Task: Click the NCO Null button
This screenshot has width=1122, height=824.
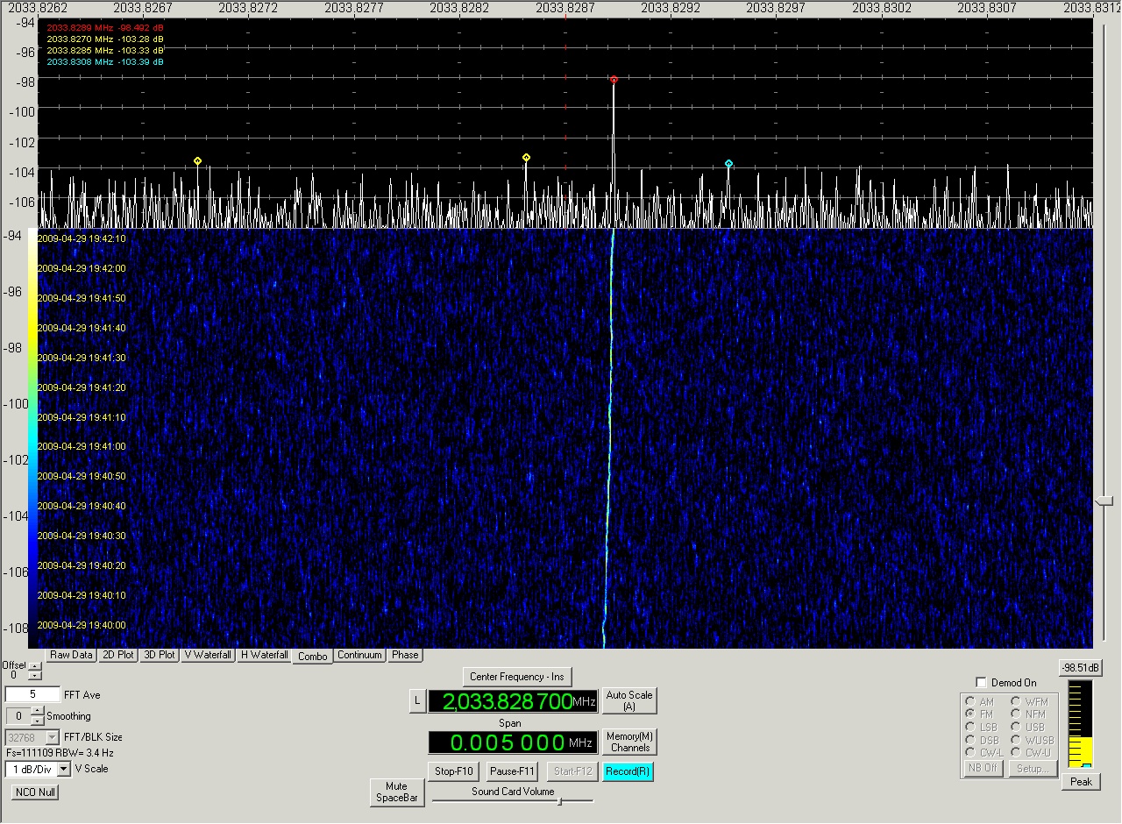Action: (x=36, y=792)
